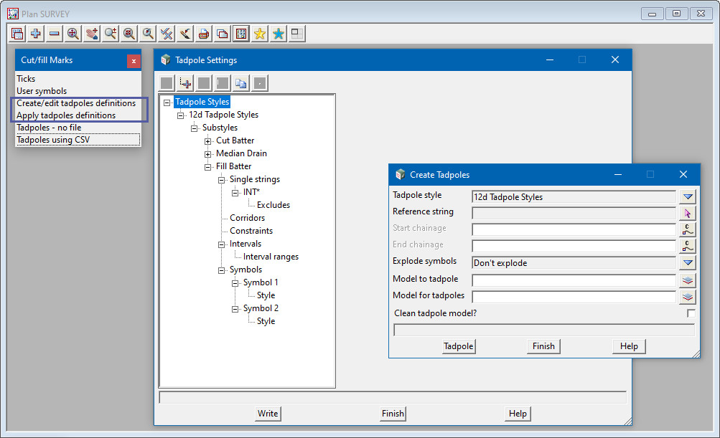720x438 pixels.
Task: Collapse the Fill Batter tree node
Action: point(208,166)
